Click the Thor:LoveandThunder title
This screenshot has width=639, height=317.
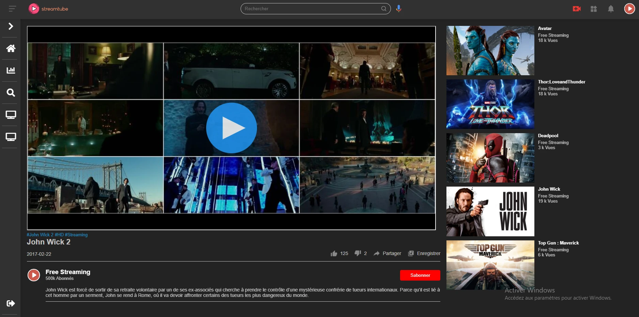pyautogui.click(x=562, y=82)
